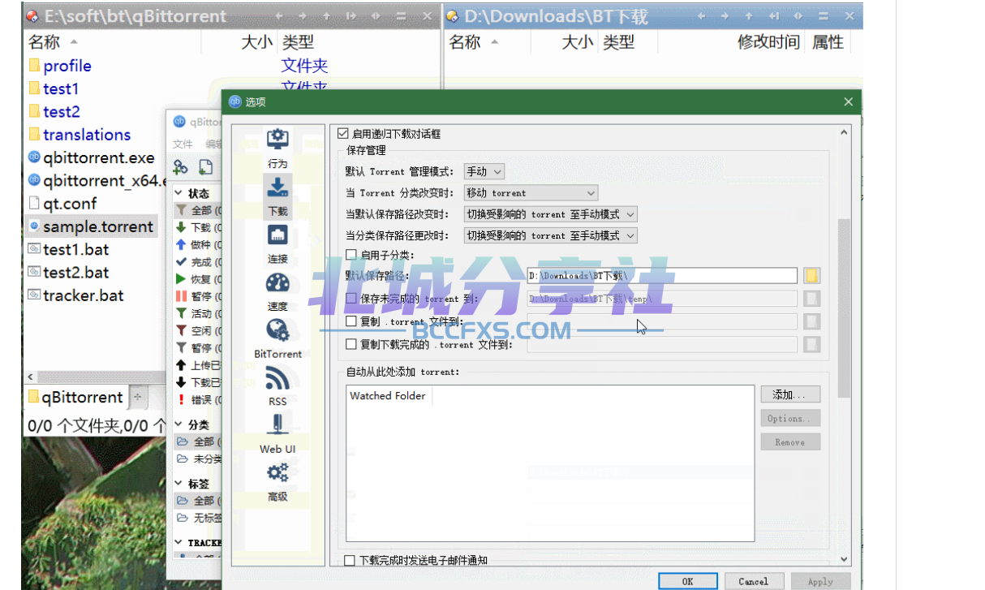Open the 连接 (Connection) settings page
Screen dimensions: 985x590
[277, 243]
